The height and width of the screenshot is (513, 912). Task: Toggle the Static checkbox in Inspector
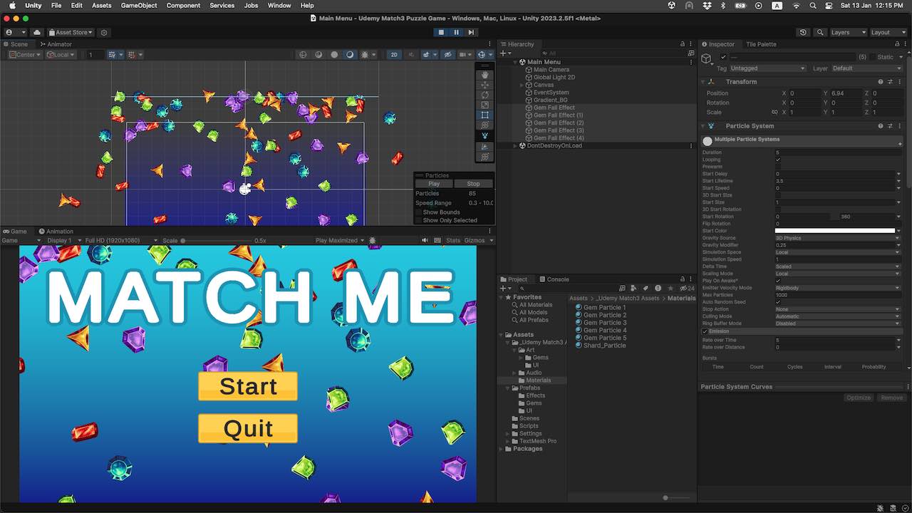pyautogui.click(x=872, y=57)
